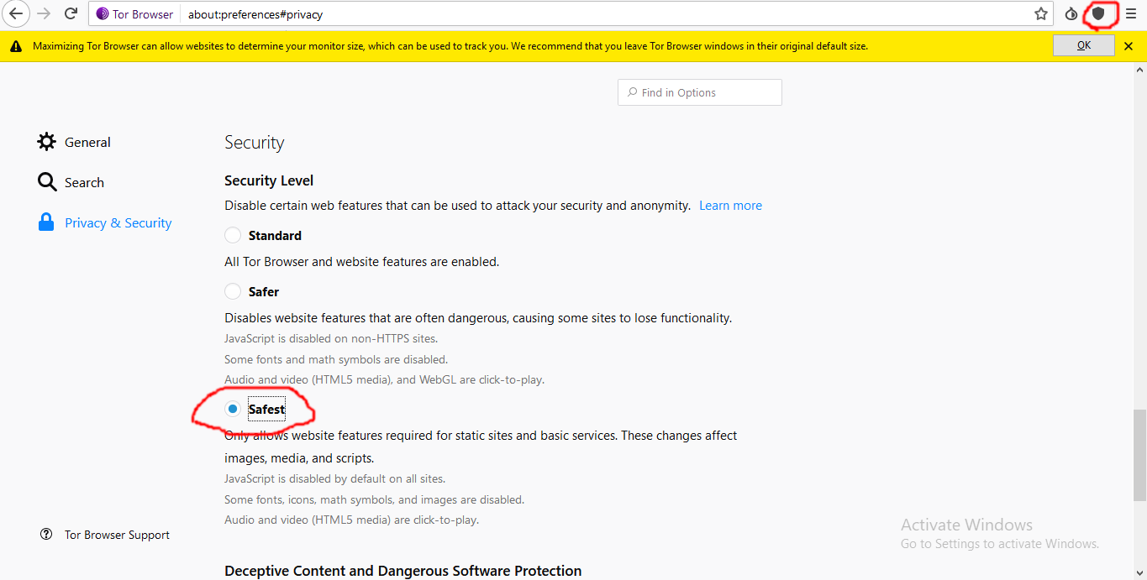Viewport: 1147px width, 580px height.
Task: Open the Tor Browser Support link
Action: (117, 536)
